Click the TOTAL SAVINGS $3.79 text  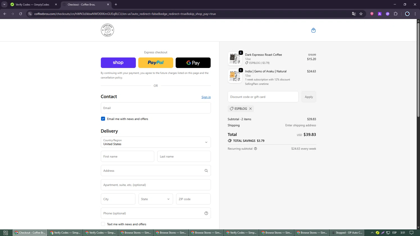coord(249,141)
